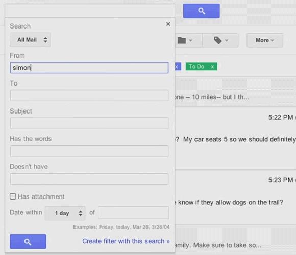Remove the blue label with its x
The height and width of the screenshot is (255, 296).
pos(177,67)
